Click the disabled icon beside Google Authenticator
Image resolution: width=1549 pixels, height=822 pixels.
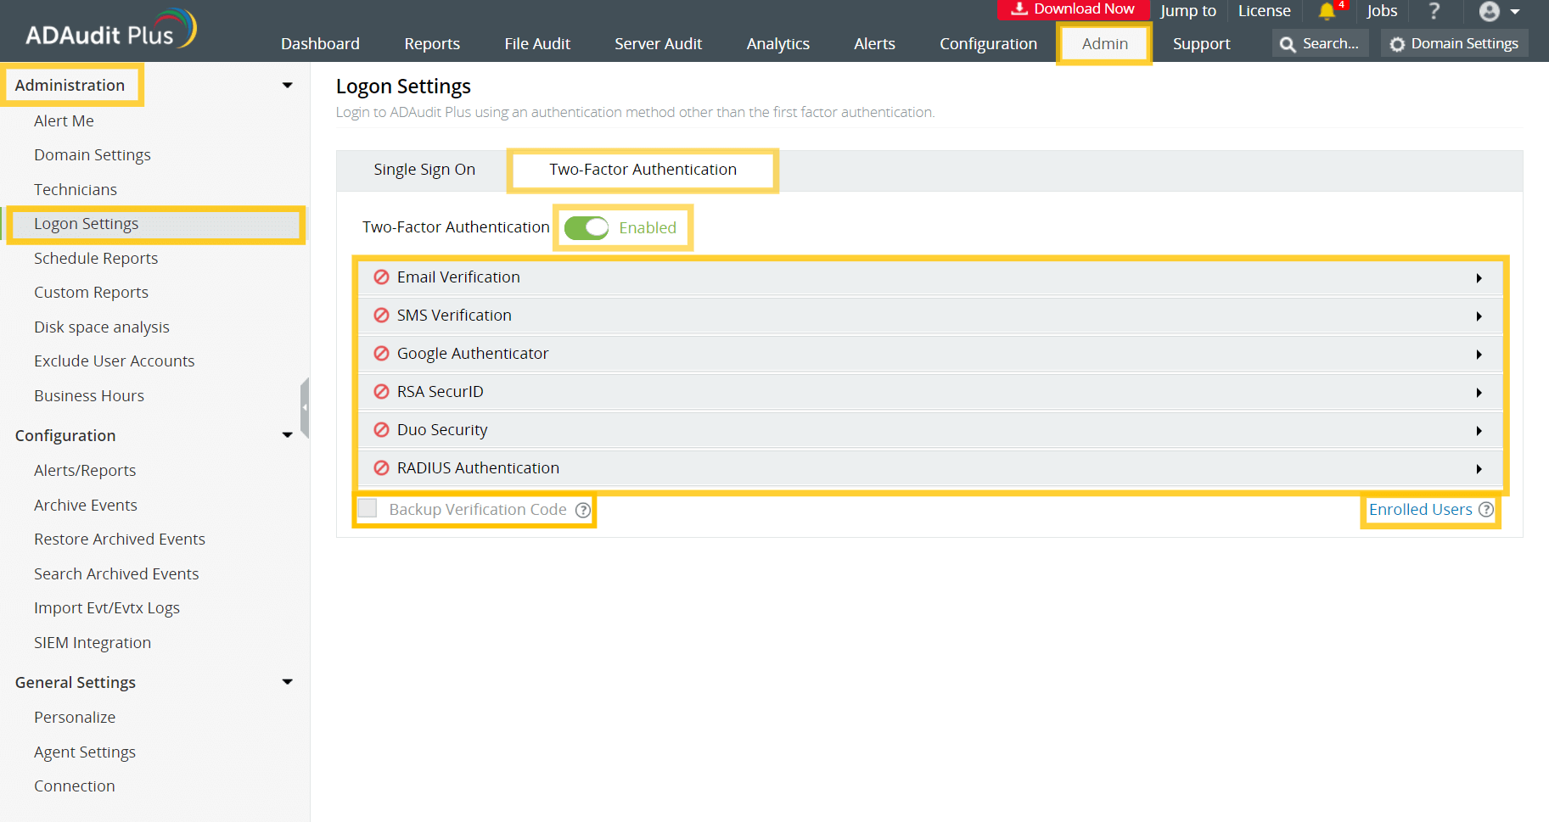coord(382,354)
